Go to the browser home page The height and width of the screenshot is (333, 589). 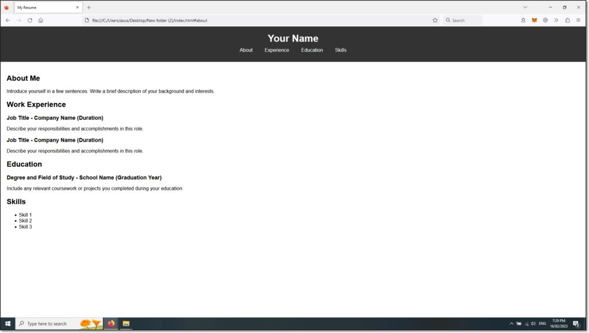[41, 20]
